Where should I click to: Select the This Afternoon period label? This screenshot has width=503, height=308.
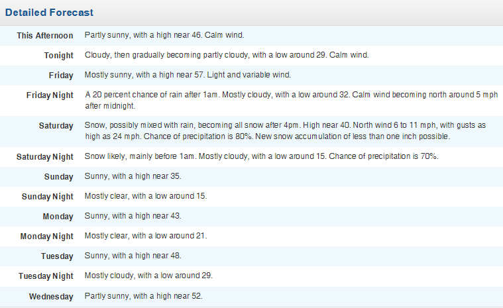coord(45,35)
